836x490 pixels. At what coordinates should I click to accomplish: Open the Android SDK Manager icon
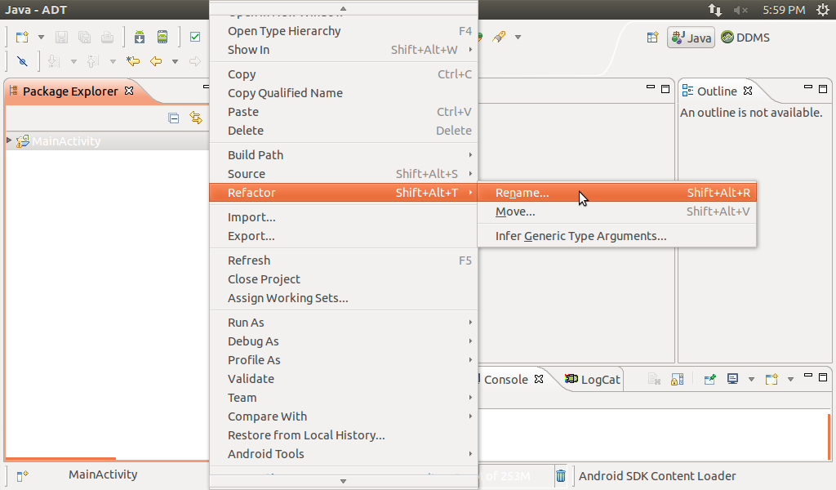pos(140,37)
